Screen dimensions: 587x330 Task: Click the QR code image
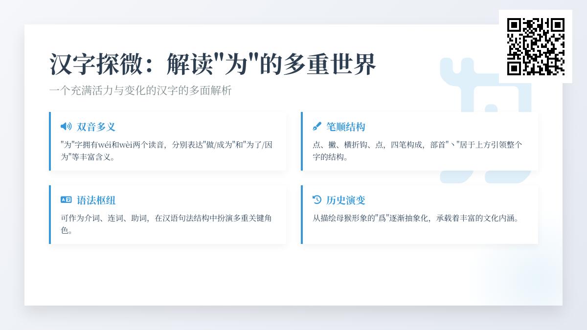(x=536, y=46)
